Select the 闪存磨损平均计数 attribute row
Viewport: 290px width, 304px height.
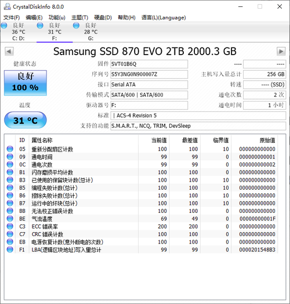pos(141,172)
